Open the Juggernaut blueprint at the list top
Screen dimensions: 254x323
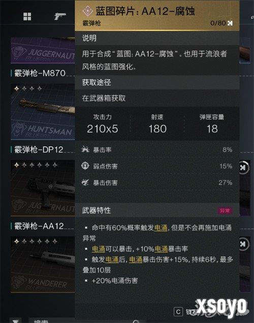[x=43, y=50]
